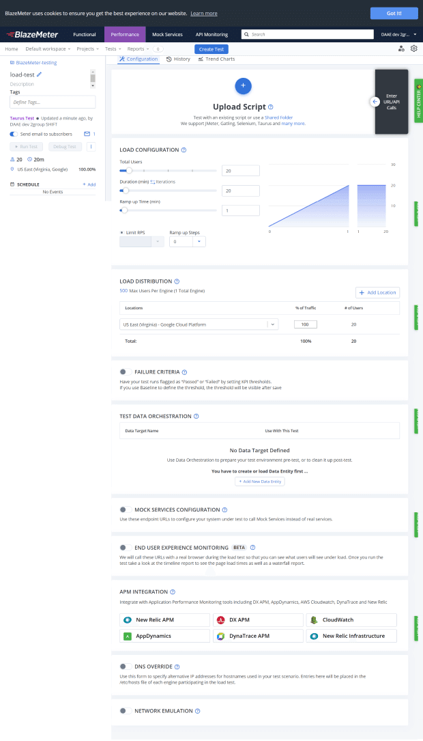Open APM Integration help icon
The height and width of the screenshot is (741, 423).
click(173, 591)
